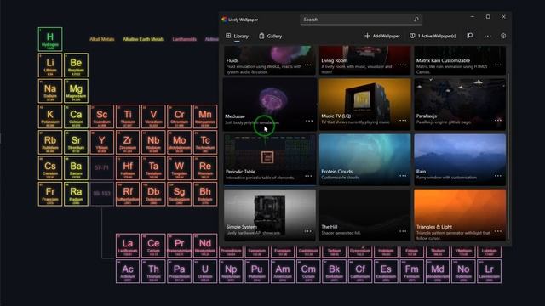Switch to the Gallery tab
Image resolution: width=545 pixels, height=306 pixels.
coord(271,36)
